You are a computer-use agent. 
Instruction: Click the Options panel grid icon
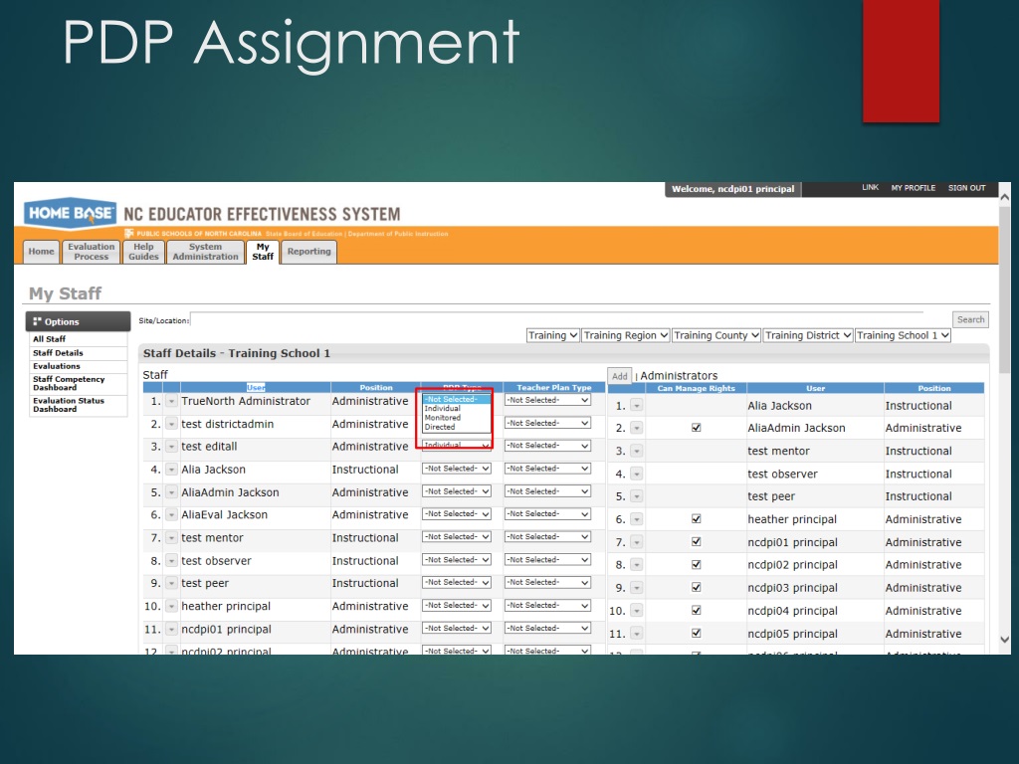(38, 321)
